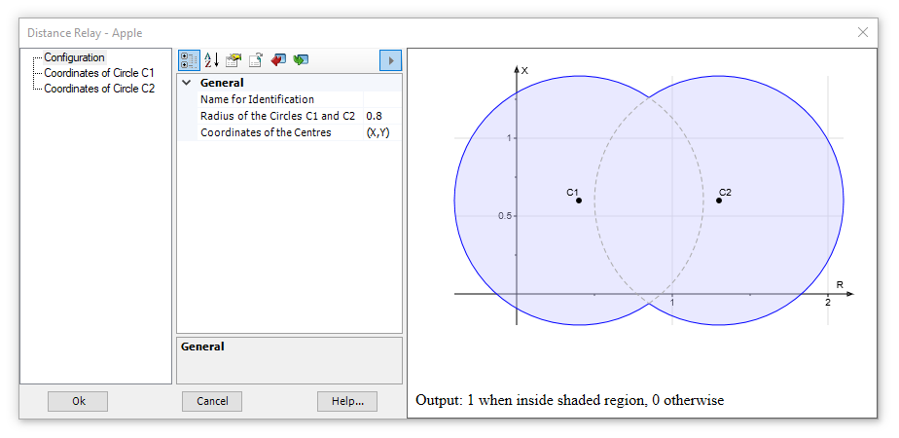The width and height of the screenshot is (899, 438).
Task: Toggle the graphic pane with the arrow button
Action: pyautogui.click(x=390, y=60)
